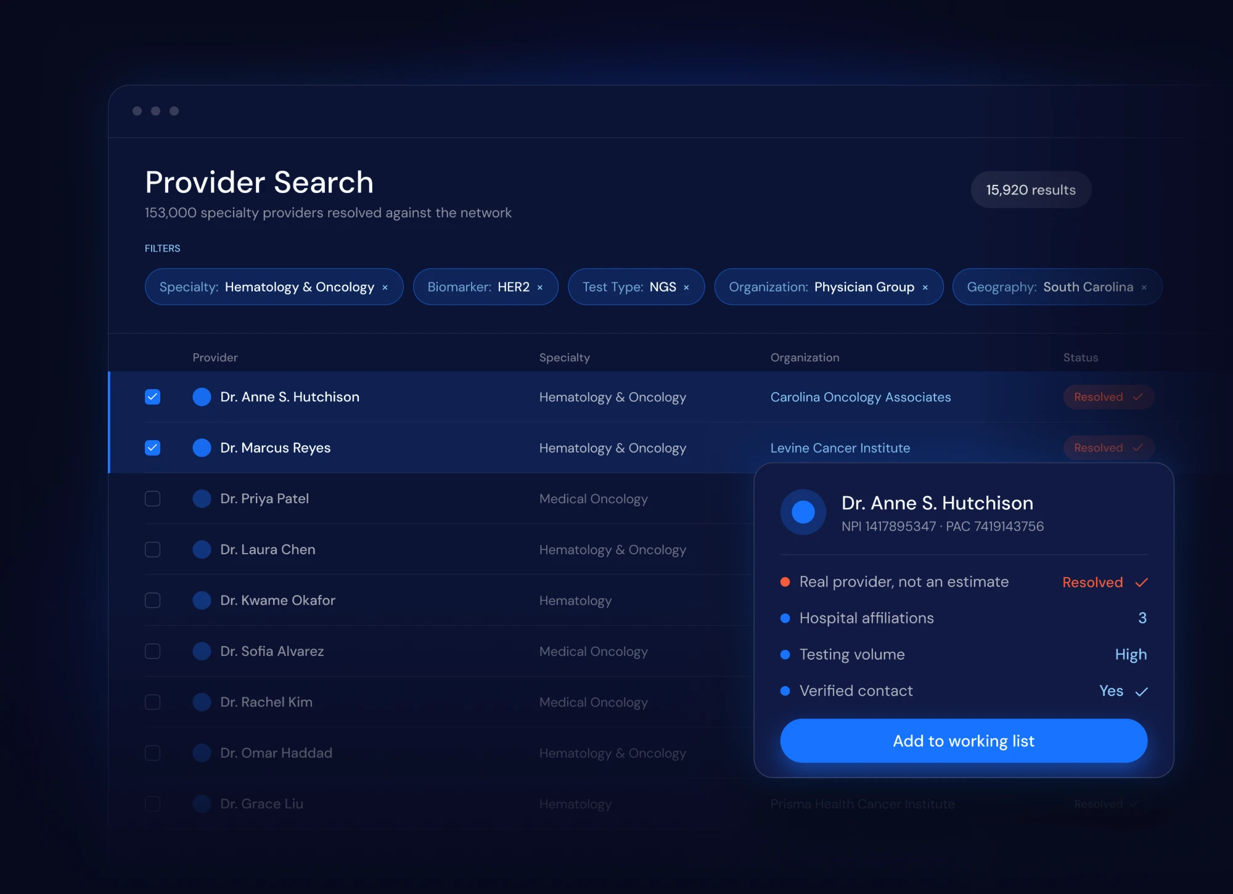Check the Dr. Rachel Kim checkbox
This screenshot has height=894, width=1233.
pos(152,702)
